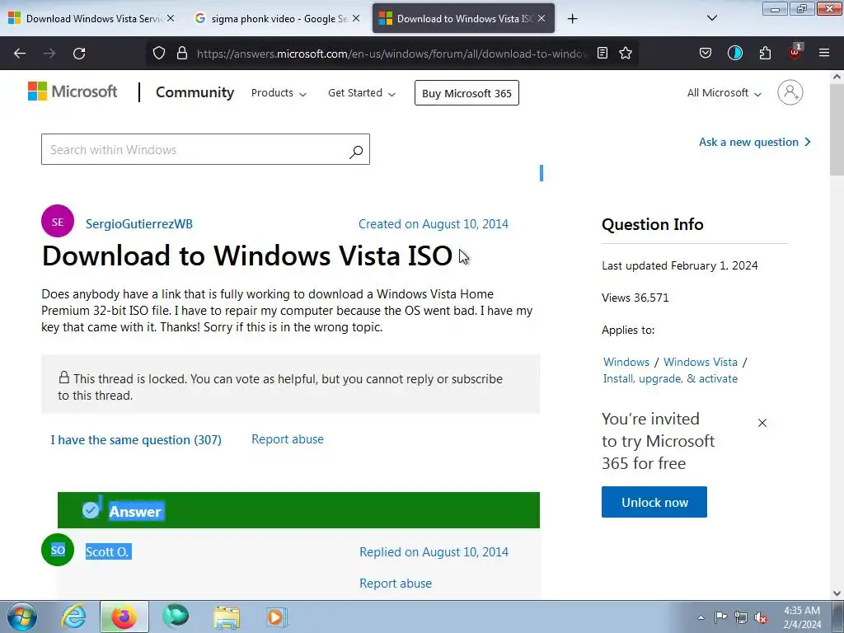Open Install, upgrade, & activate link
The image size is (844, 633).
[670, 378]
